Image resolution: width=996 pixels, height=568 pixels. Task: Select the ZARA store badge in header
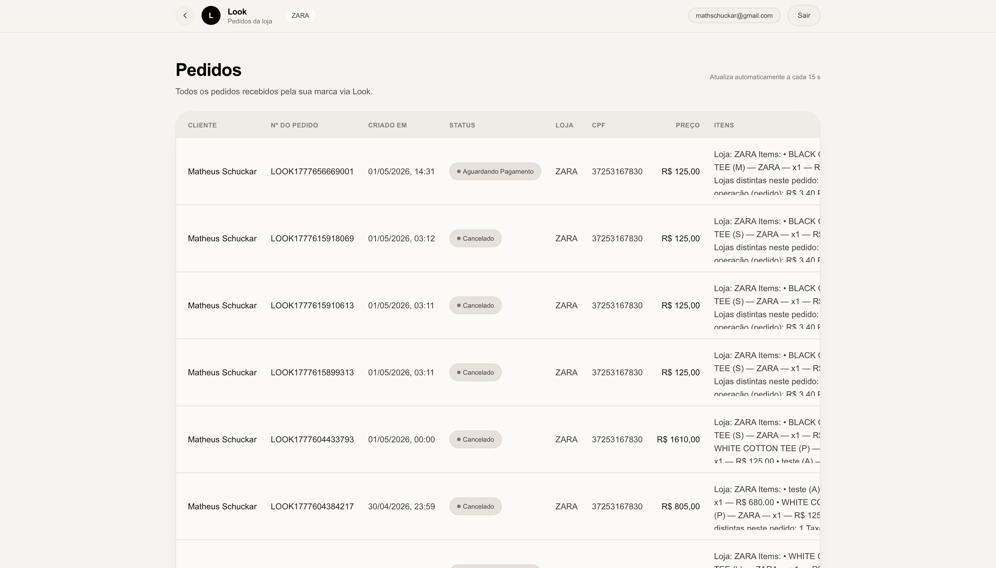[x=300, y=16]
